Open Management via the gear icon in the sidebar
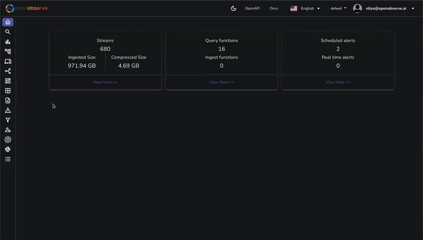Viewport: 423px width, 240px height. (8, 140)
